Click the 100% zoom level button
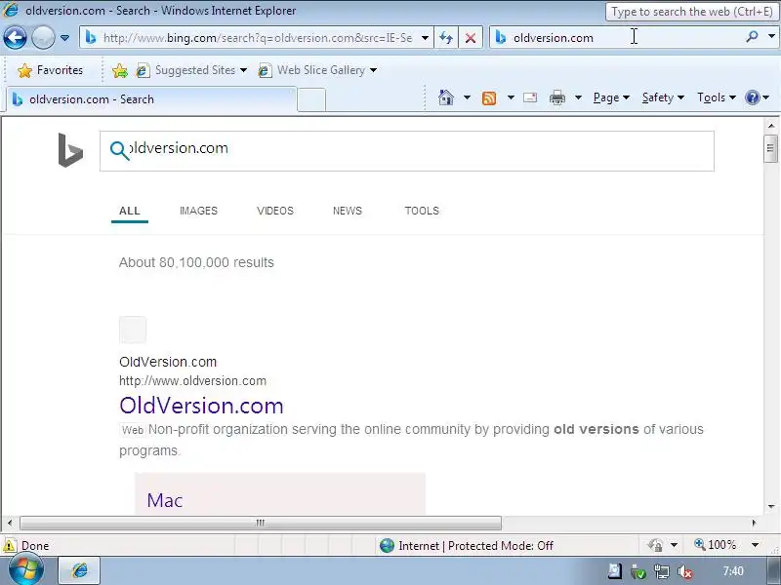This screenshot has height=585, width=781. pos(715,545)
